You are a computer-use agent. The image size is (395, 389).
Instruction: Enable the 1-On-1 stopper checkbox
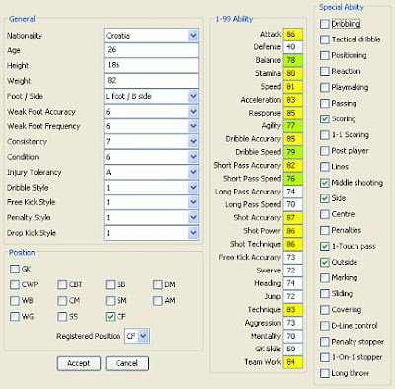pos(325,357)
